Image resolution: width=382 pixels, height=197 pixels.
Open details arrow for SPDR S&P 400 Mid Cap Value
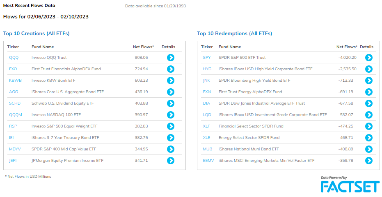click(171, 149)
